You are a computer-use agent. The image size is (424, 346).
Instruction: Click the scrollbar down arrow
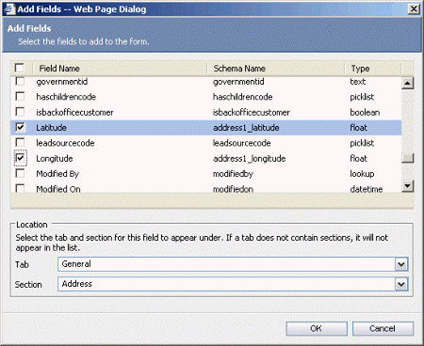pyautogui.click(x=408, y=186)
